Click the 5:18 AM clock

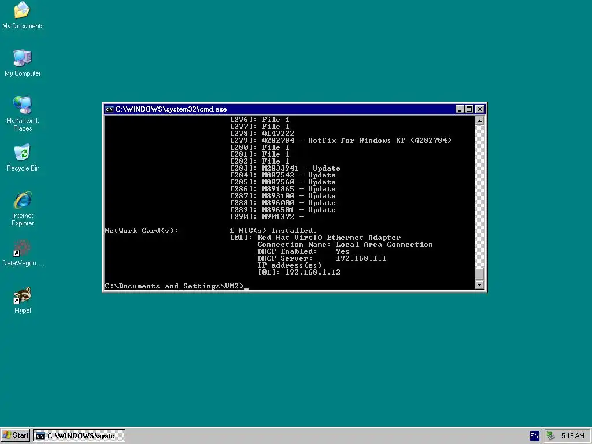[572, 436]
